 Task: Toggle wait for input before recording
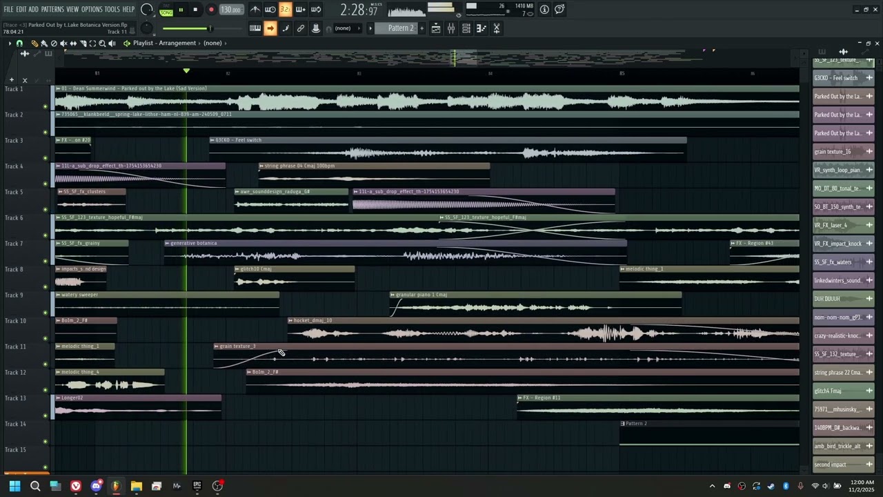click(270, 10)
